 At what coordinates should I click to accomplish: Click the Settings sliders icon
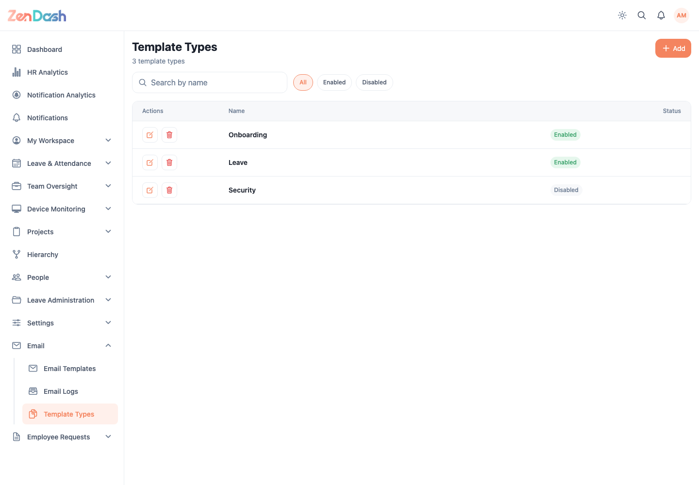(x=17, y=323)
